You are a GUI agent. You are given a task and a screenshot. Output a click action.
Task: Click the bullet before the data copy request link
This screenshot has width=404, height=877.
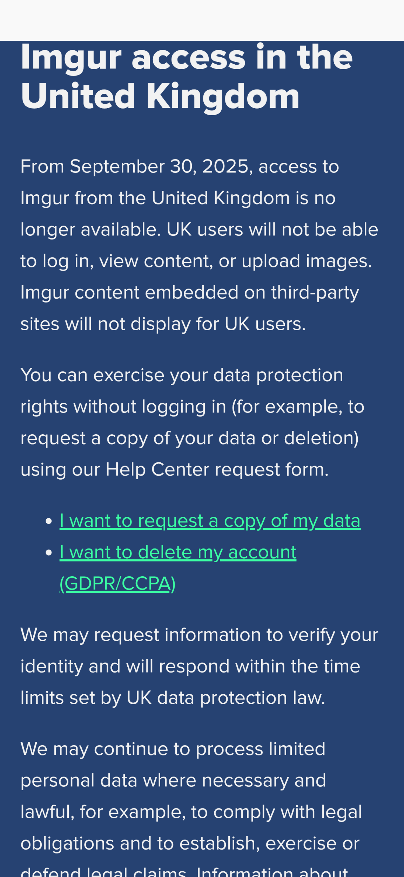pyautogui.click(x=49, y=521)
